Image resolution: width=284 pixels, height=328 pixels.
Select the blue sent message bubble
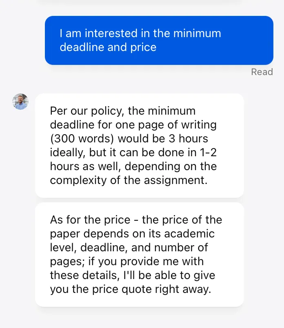(159, 40)
